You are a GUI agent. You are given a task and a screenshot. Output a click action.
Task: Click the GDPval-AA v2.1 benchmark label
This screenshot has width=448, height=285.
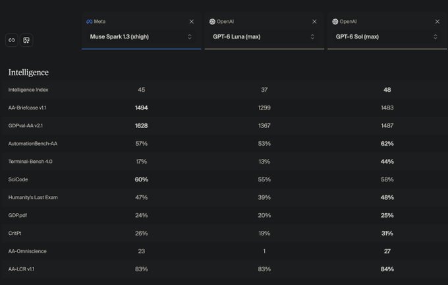[x=26, y=125]
